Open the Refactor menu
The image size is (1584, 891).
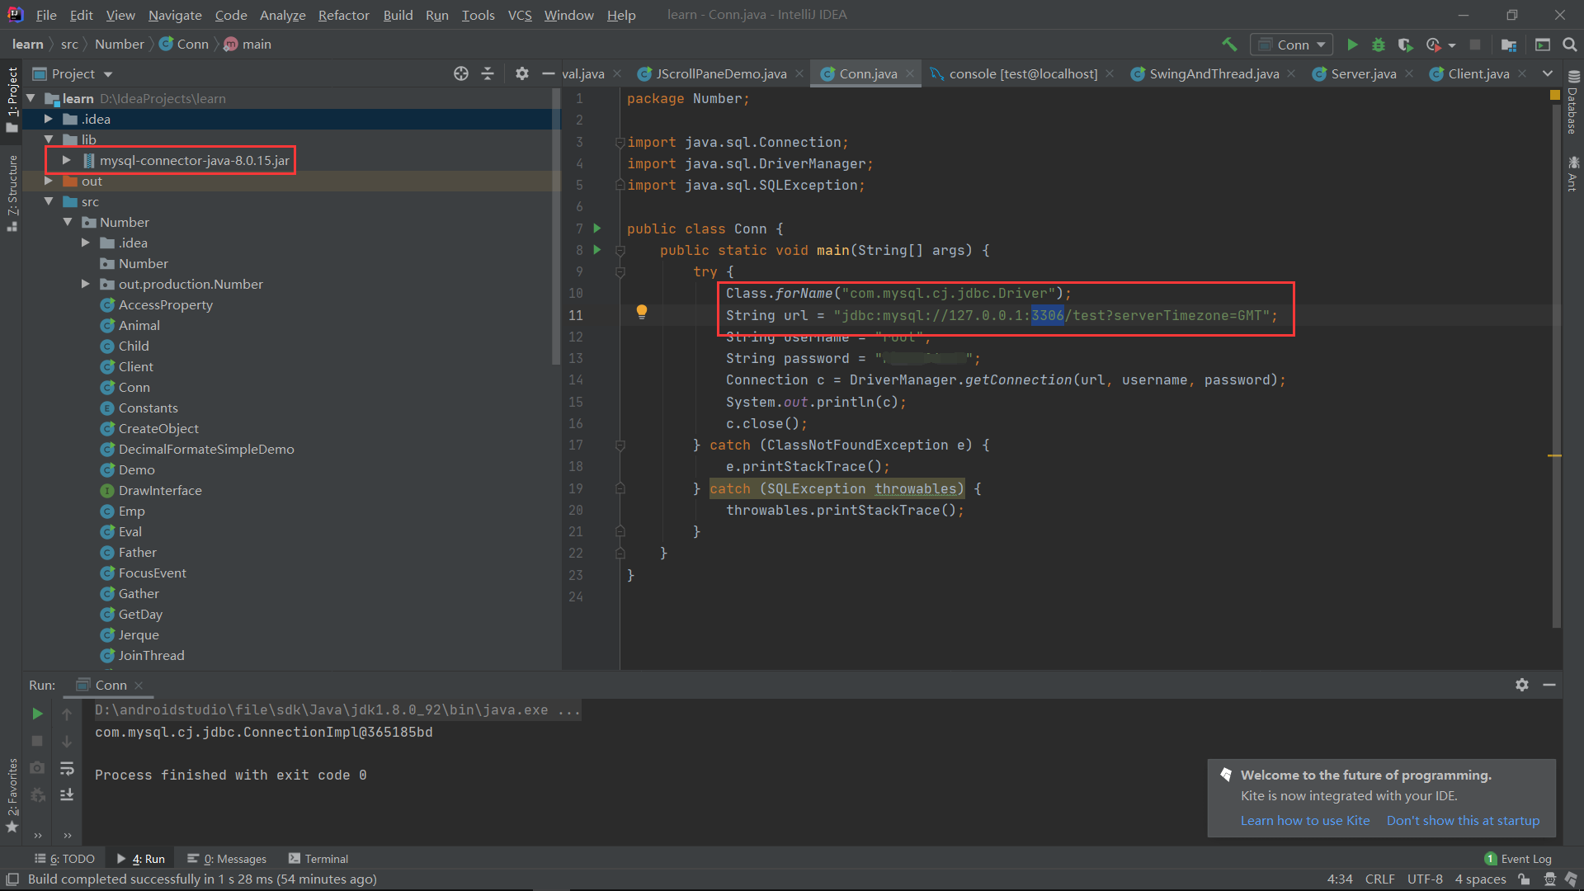(344, 15)
